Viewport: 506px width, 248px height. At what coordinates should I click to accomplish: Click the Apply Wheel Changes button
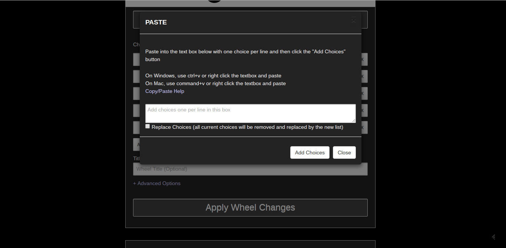click(x=250, y=208)
